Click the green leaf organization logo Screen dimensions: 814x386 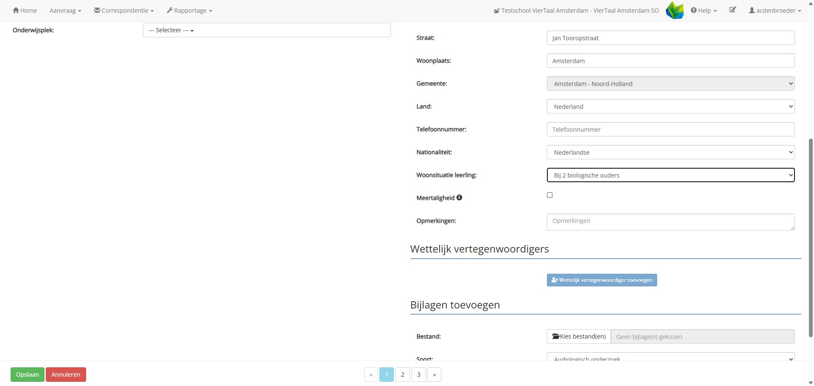[x=675, y=10]
